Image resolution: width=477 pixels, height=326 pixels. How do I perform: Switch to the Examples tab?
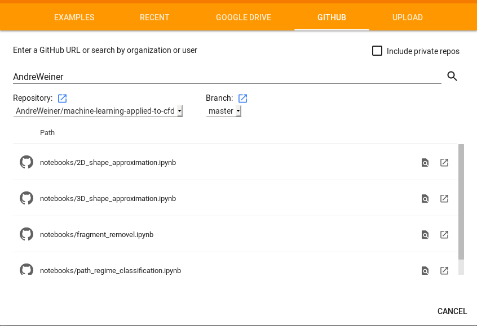click(74, 17)
